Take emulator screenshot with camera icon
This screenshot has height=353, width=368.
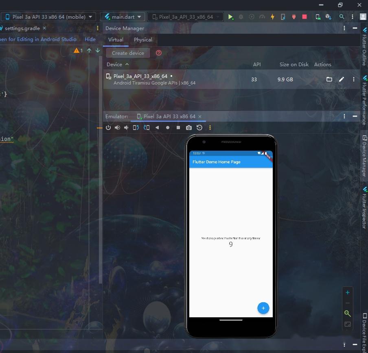pyautogui.click(x=188, y=128)
